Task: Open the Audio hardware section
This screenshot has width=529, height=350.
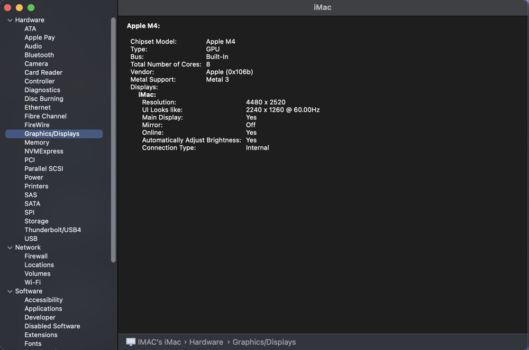Action: click(x=33, y=46)
